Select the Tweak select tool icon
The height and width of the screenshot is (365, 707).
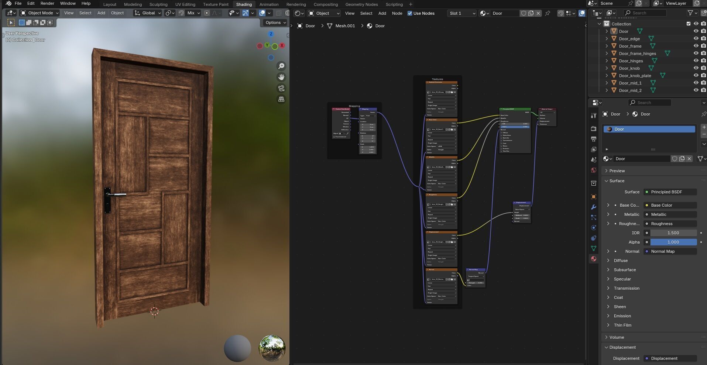point(11,23)
